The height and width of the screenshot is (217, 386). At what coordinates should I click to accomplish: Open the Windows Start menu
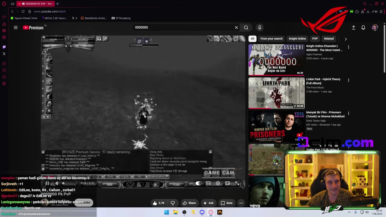pos(166,212)
